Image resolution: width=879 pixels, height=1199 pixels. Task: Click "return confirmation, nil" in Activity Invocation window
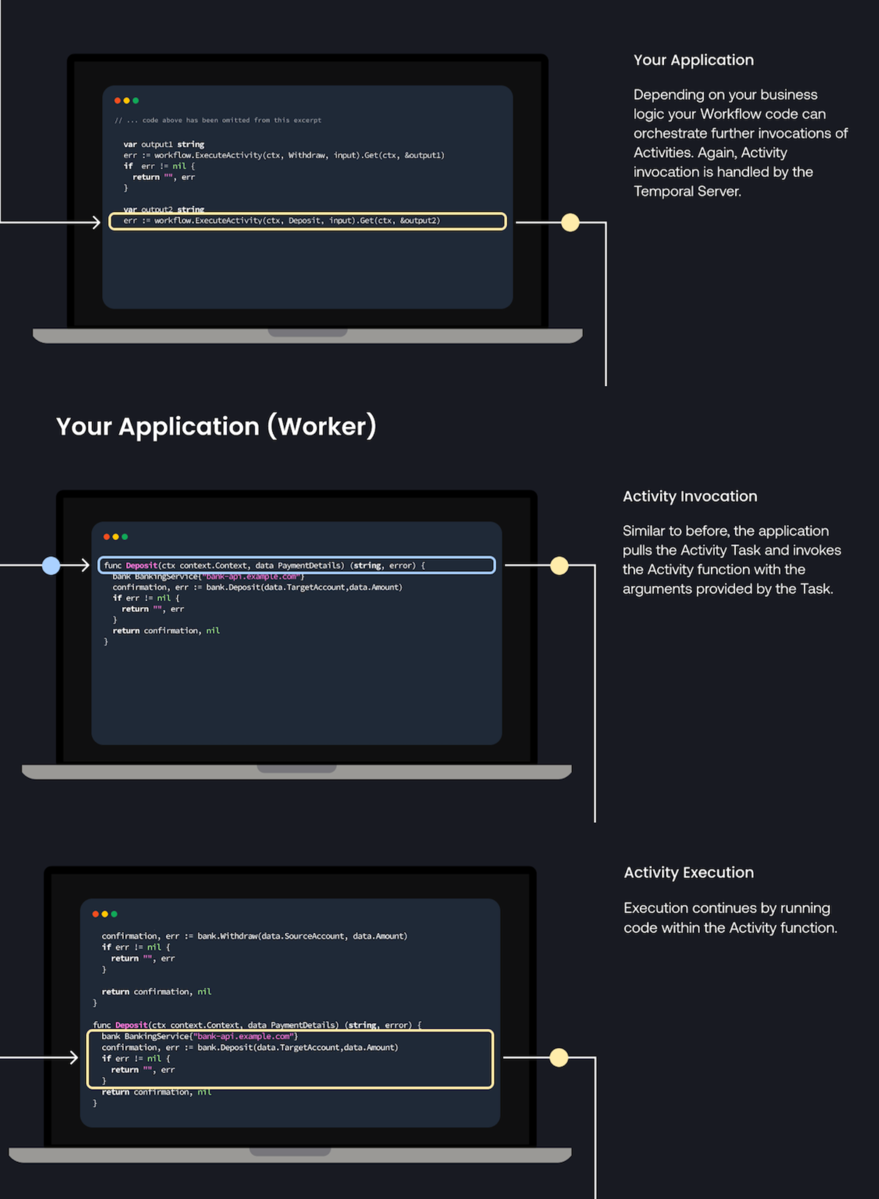pos(166,630)
